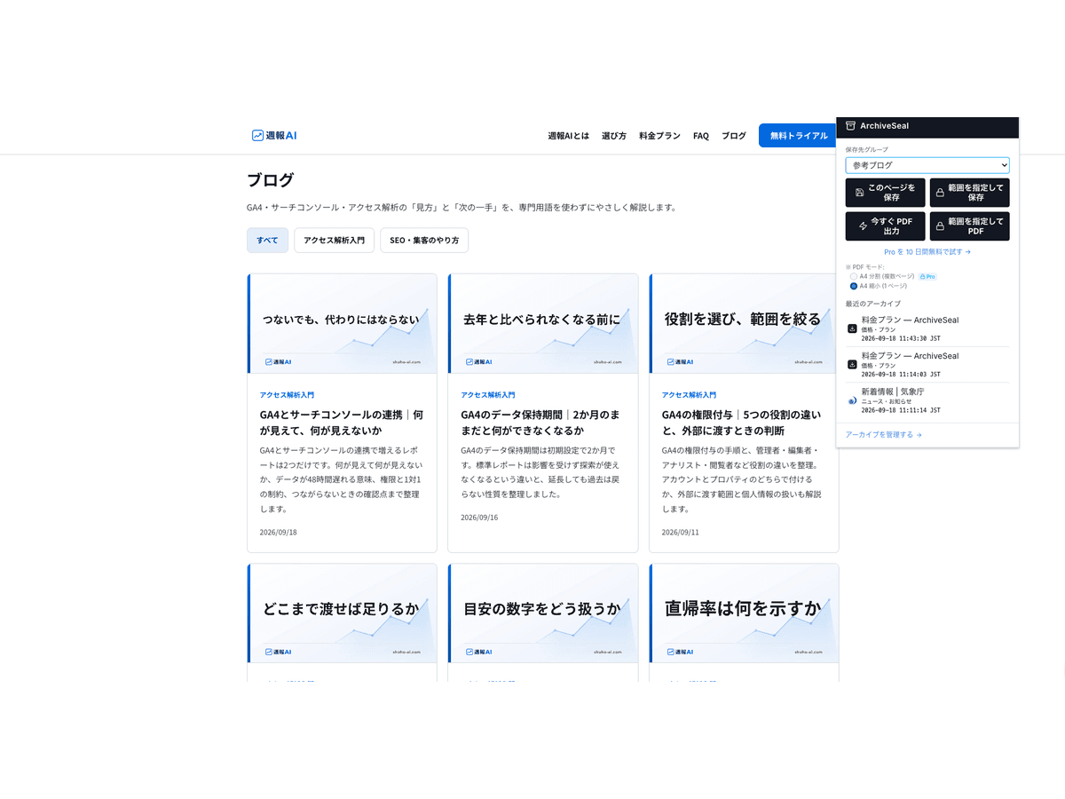Click the 最近のアーカイブ section label
The width and height of the screenshot is (1065, 799).
tap(873, 304)
